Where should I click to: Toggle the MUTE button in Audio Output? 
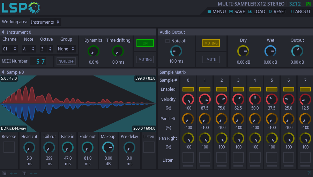(x=211, y=59)
